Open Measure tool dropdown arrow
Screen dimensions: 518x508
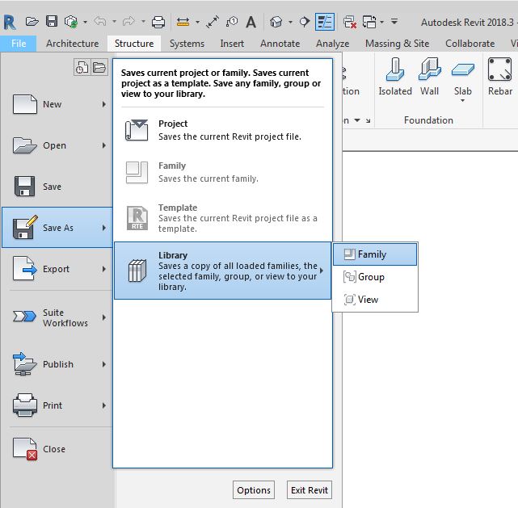tap(197, 22)
